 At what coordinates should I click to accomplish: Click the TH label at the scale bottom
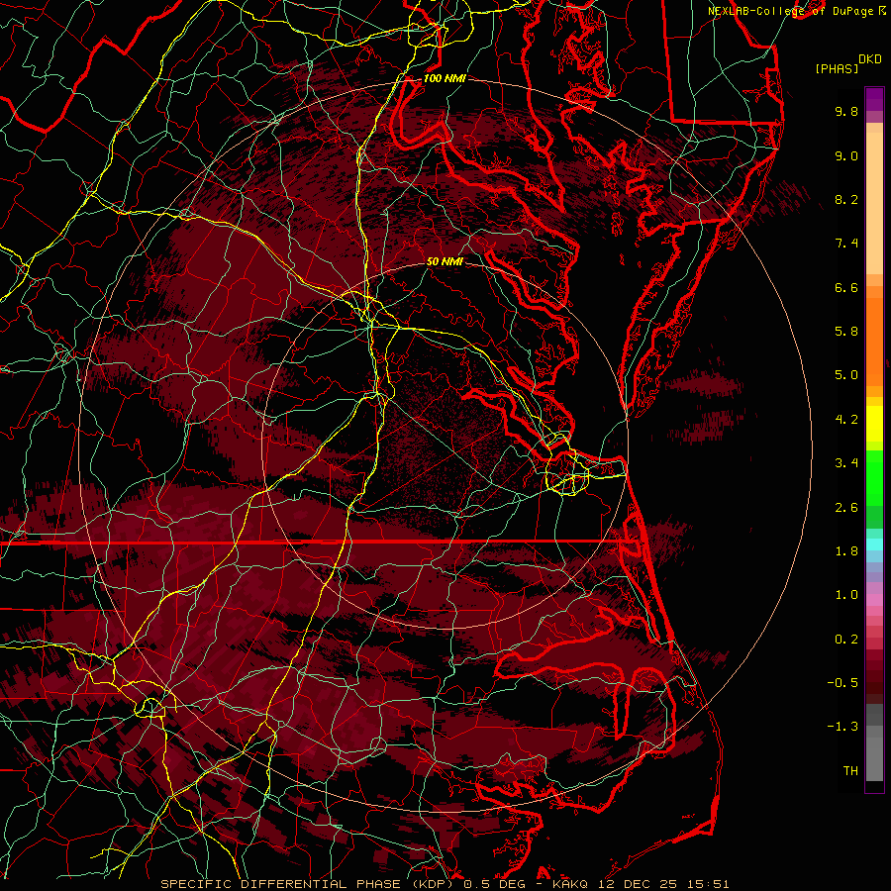click(x=850, y=771)
